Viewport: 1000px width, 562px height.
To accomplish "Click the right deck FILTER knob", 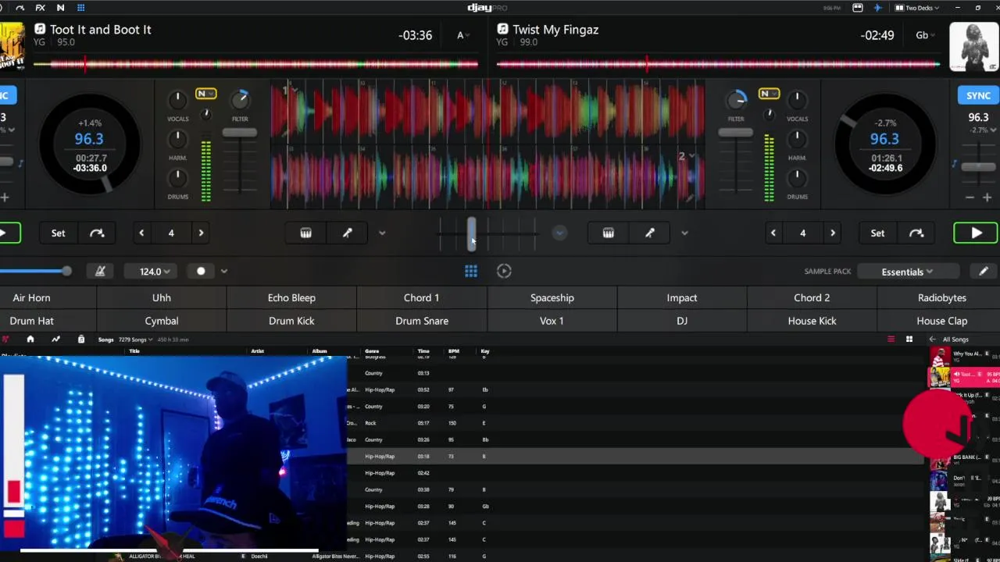I will (736, 100).
